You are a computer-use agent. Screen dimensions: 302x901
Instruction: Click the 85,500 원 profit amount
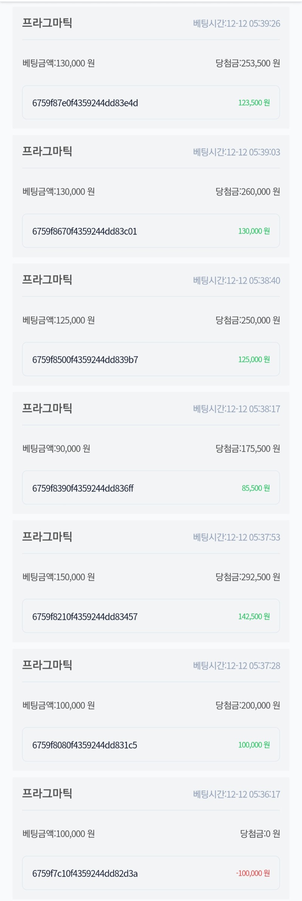coord(256,488)
